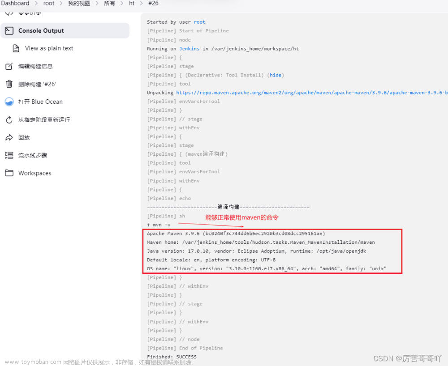Viewport: 448px width, 366px height.
Task: Click the '[Pipeline] echo' line
Action: pos(169,198)
